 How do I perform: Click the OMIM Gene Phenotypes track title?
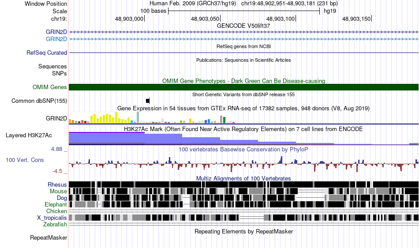pos(243,81)
